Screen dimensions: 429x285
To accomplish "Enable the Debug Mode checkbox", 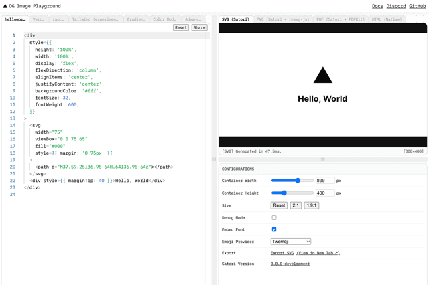I will click(x=274, y=218).
